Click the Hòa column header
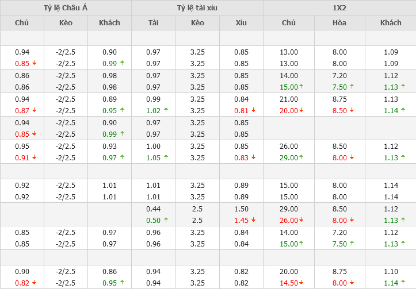Image resolution: width=416 pixels, height=289 pixels. click(339, 23)
